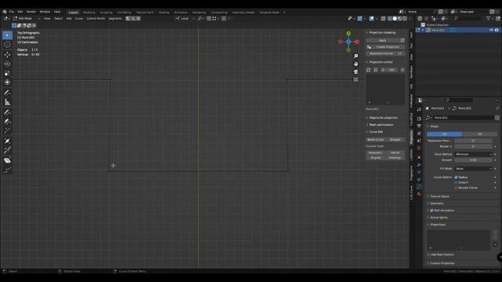Open the Edit Mode dropdown

click(27, 19)
